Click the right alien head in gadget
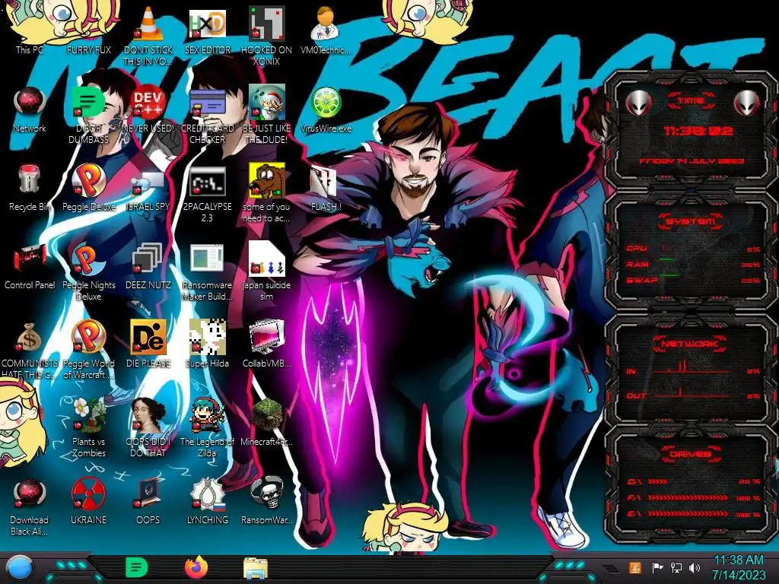Image resolution: width=779 pixels, height=584 pixels. [x=747, y=103]
